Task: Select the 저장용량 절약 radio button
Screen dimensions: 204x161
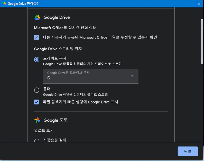Action: coord(37,140)
